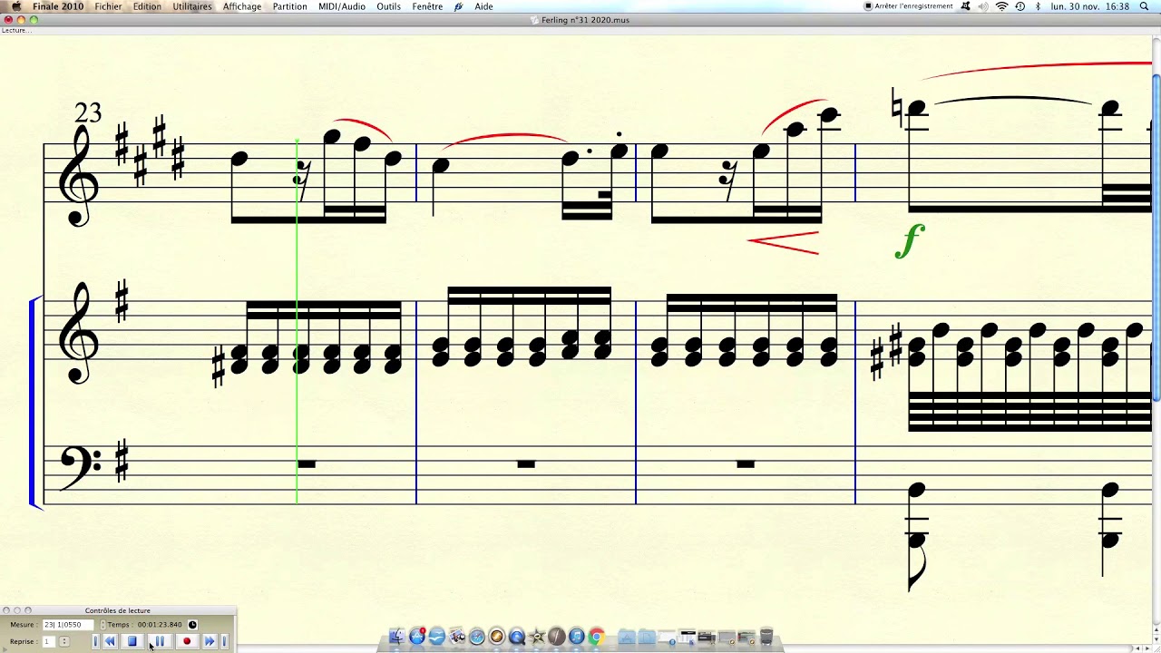Open the Outils menu
This screenshot has width=1161, height=653.
tap(389, 6)
